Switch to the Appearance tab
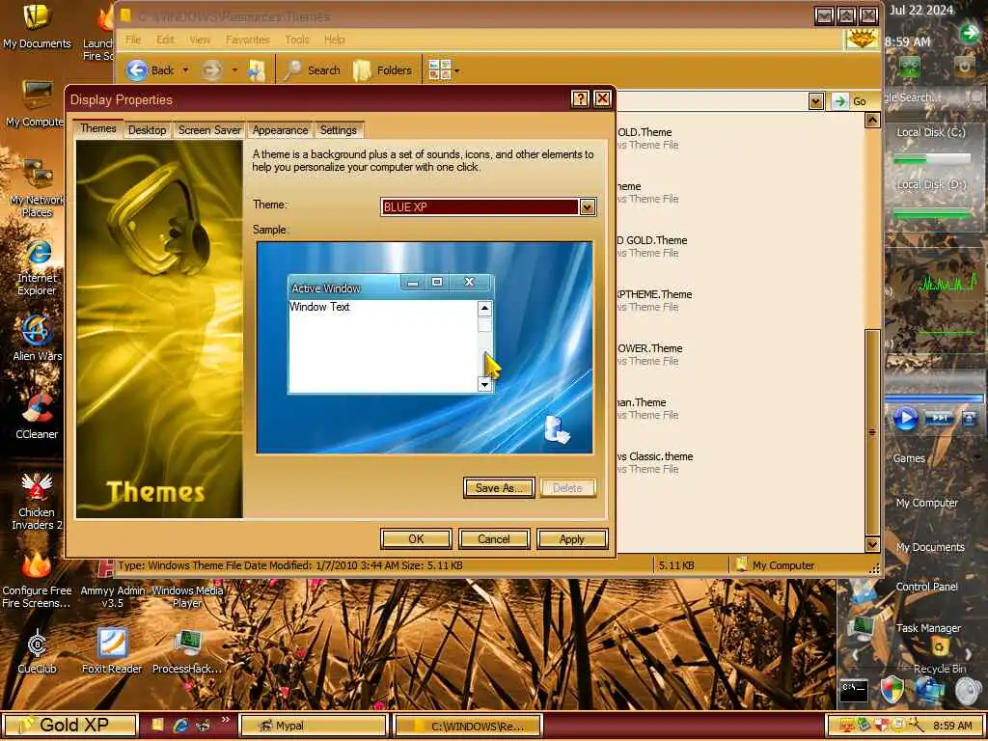 (x=280, y=130)
